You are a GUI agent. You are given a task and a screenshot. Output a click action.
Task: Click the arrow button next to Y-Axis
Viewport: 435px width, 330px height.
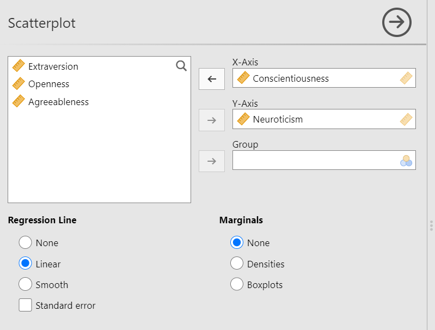[212, 120]
